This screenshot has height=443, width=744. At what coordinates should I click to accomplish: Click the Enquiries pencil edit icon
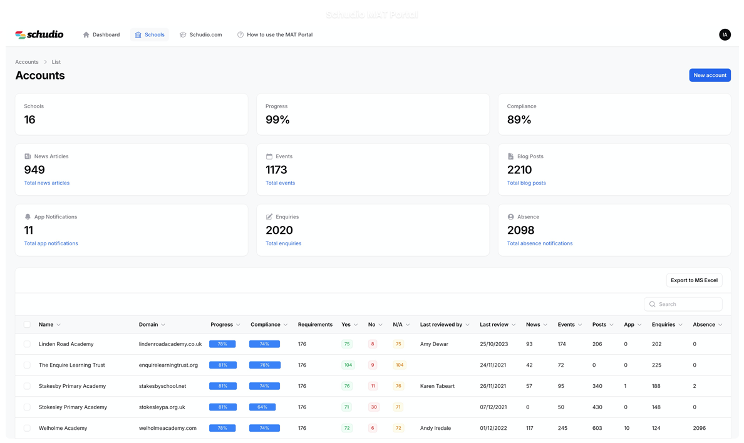[269, 216]
